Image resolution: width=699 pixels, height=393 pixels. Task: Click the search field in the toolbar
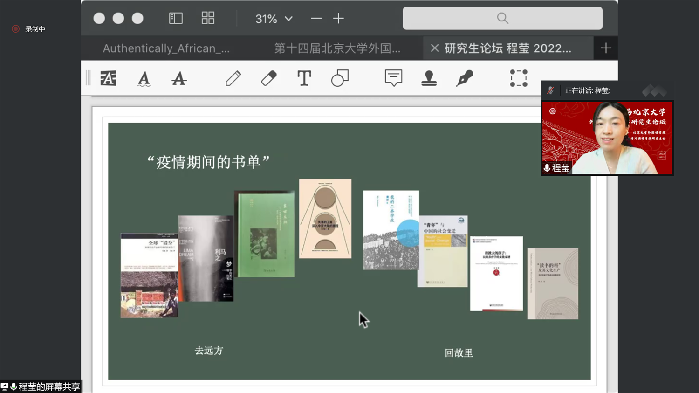coord(502,18)
